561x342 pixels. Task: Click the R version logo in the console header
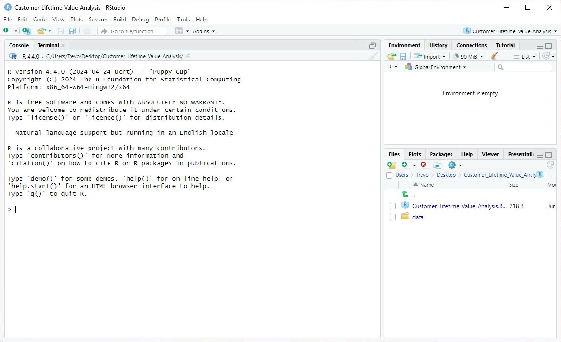[12, 56]
